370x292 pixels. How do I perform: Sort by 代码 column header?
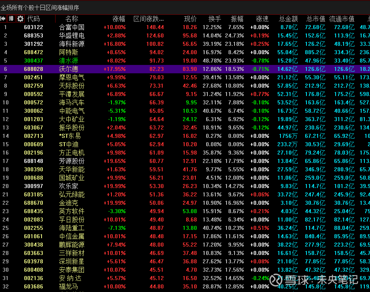(34, 19)
